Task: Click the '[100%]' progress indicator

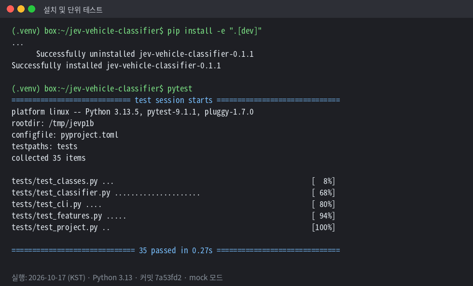Action: (323, 227)
